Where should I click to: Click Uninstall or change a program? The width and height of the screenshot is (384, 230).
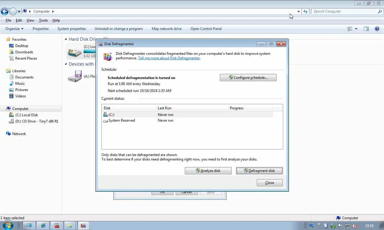tap(119, 29)
